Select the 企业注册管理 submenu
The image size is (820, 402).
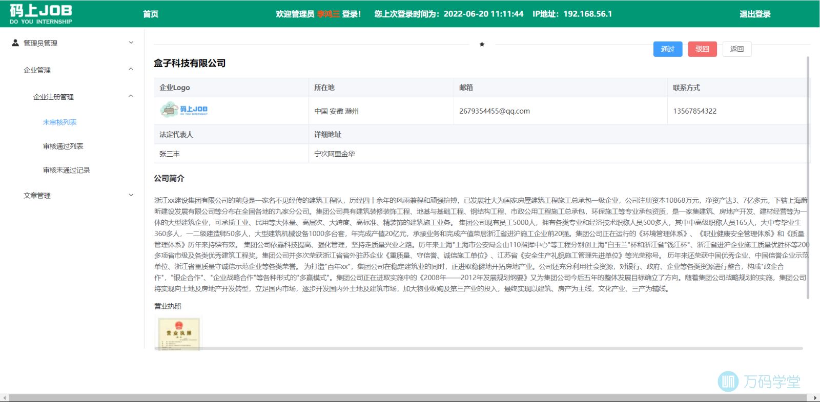click(72, 97)
